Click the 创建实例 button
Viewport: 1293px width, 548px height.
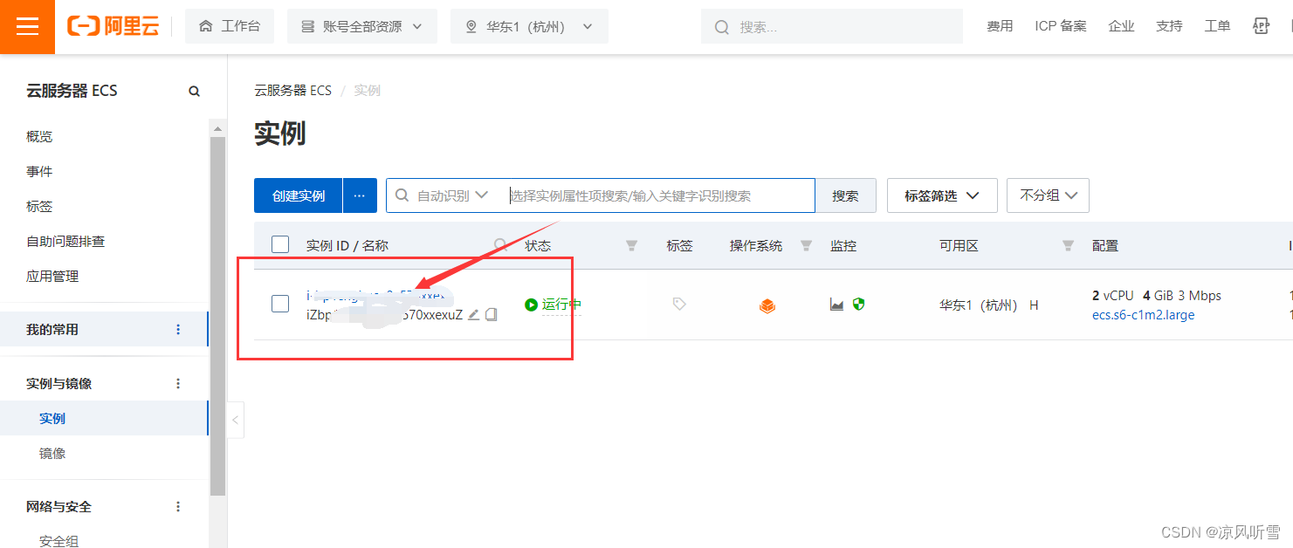point(298,195)
